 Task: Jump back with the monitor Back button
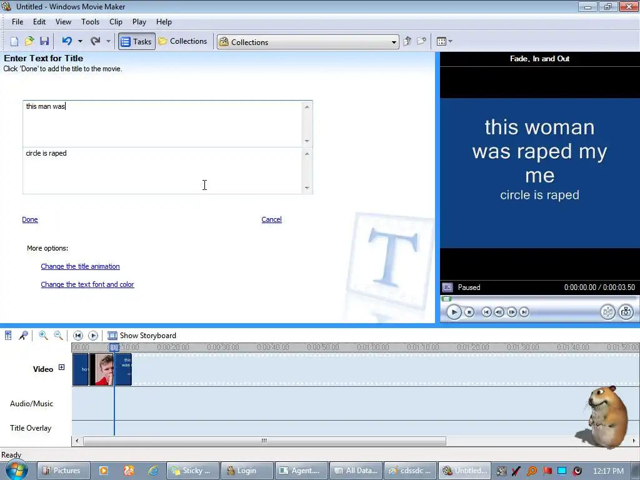486,312
